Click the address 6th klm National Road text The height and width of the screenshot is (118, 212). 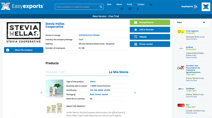(x=97, y=44)
